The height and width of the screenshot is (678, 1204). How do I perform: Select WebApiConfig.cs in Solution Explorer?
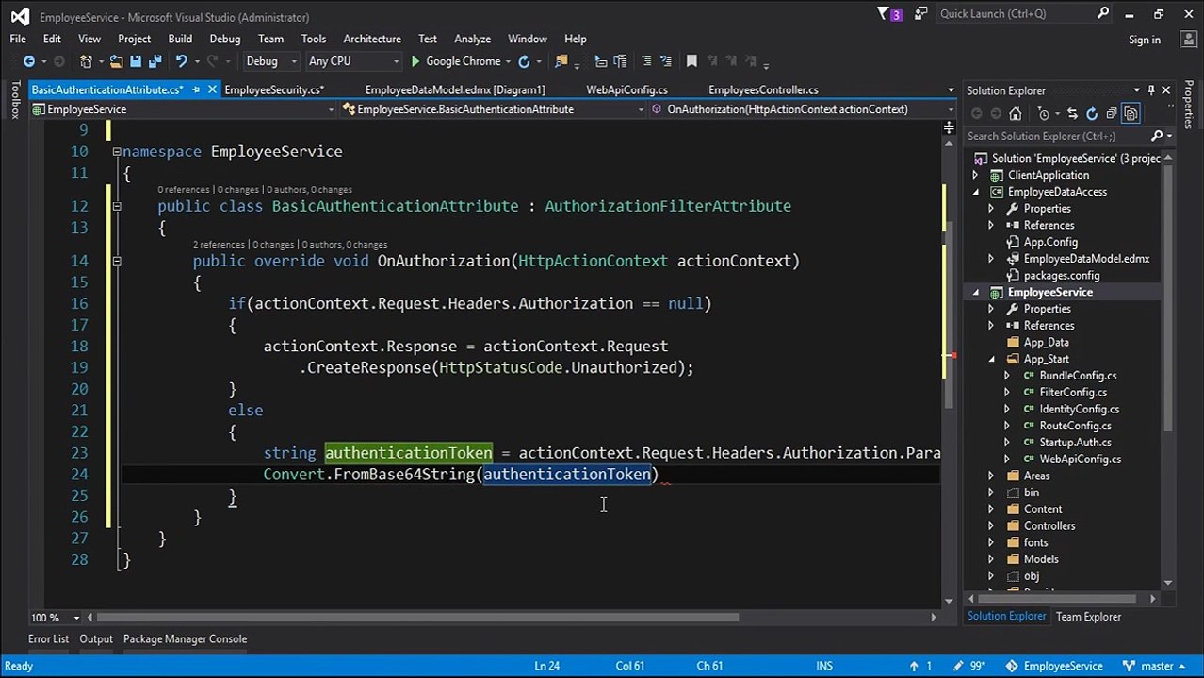(x=1080, y=460)
